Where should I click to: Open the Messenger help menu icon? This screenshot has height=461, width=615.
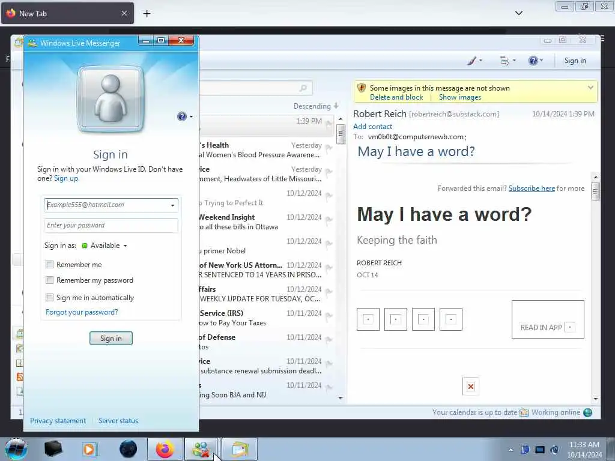[181, 116]
